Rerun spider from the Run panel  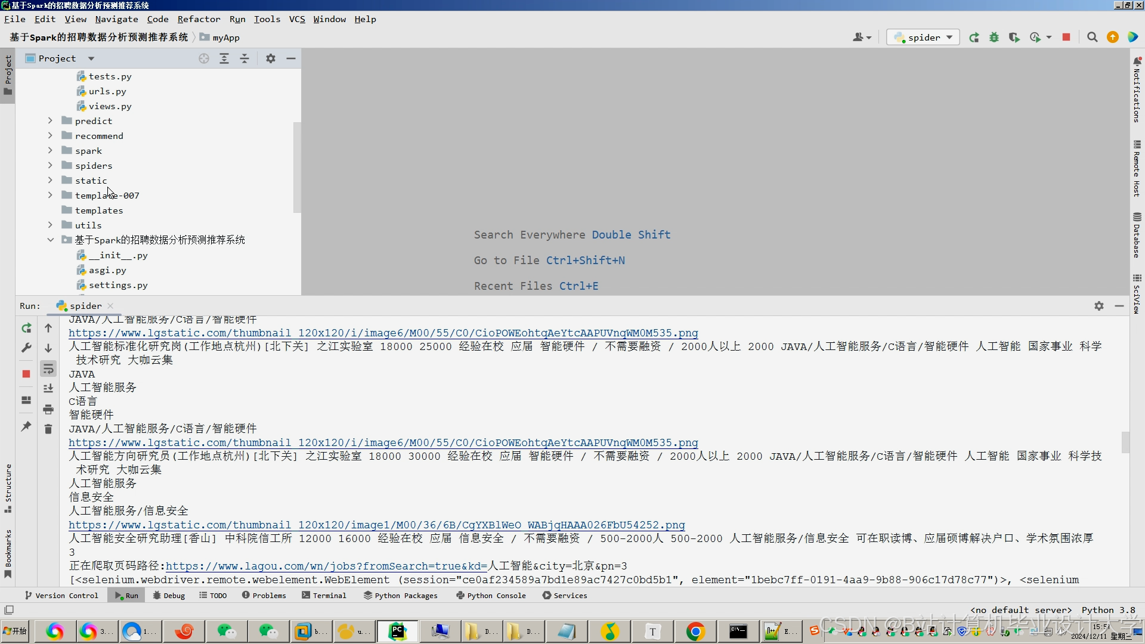(26, 328)
